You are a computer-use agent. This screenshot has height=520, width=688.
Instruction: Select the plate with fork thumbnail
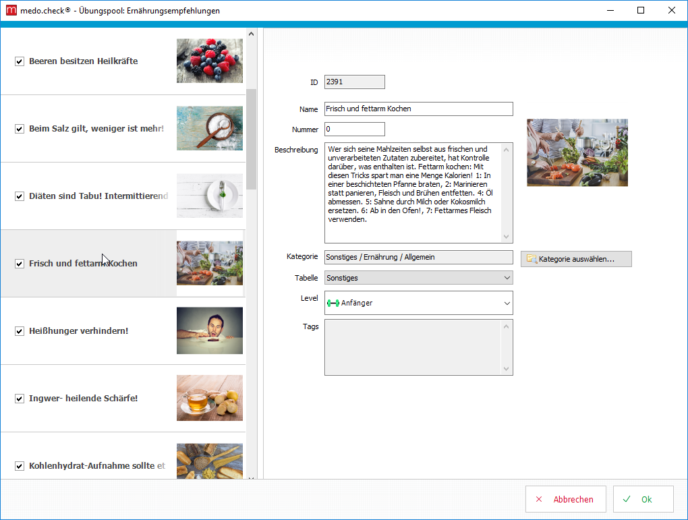coord(210,196)
